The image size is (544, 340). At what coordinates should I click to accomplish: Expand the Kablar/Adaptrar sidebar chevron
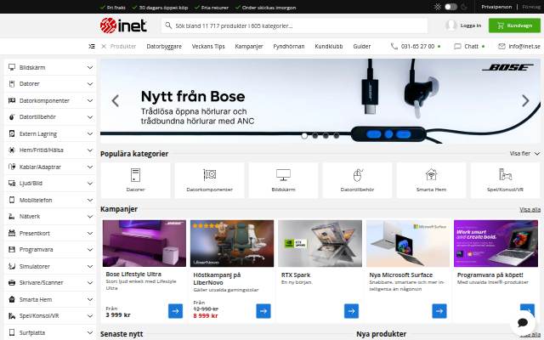click(x=90, y=167)
